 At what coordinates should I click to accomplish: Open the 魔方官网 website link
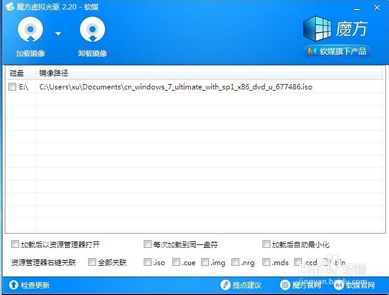[x=307, y=285]
